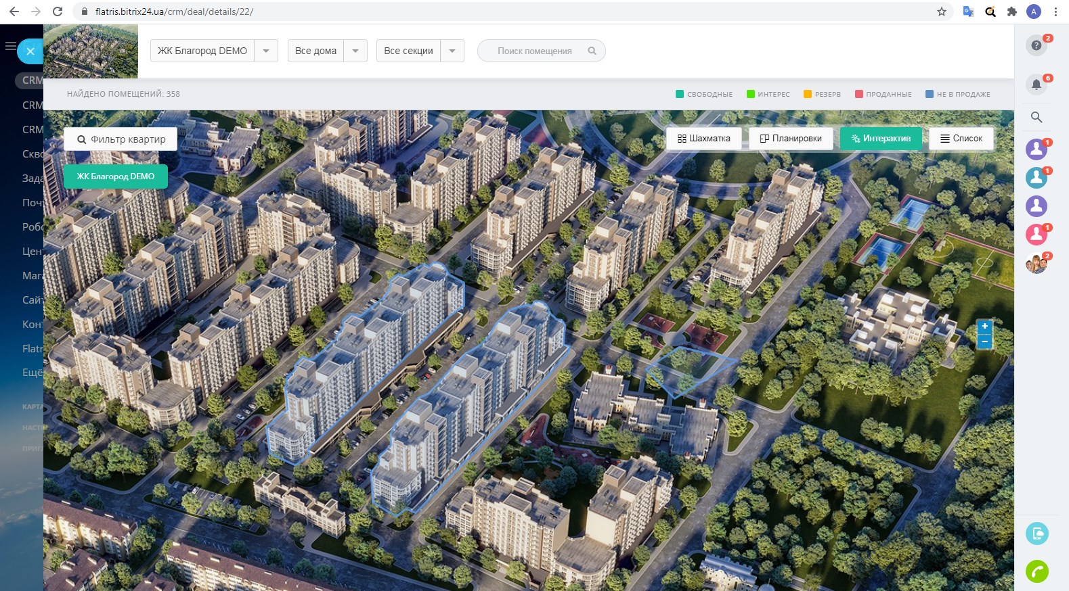Click the green ЖК Благород DEMO label
The width and height of the screenshot is (1069, 591).
click(116, 176)
